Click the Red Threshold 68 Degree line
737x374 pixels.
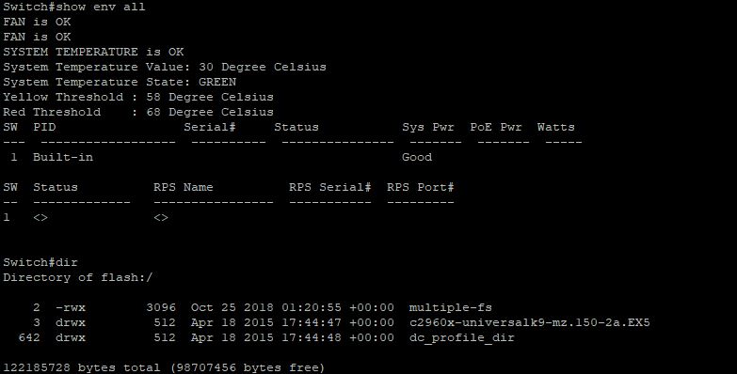(x=138, y=112)
